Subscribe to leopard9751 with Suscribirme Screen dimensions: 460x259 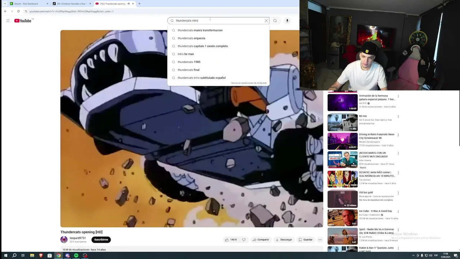tap(101, 240)
